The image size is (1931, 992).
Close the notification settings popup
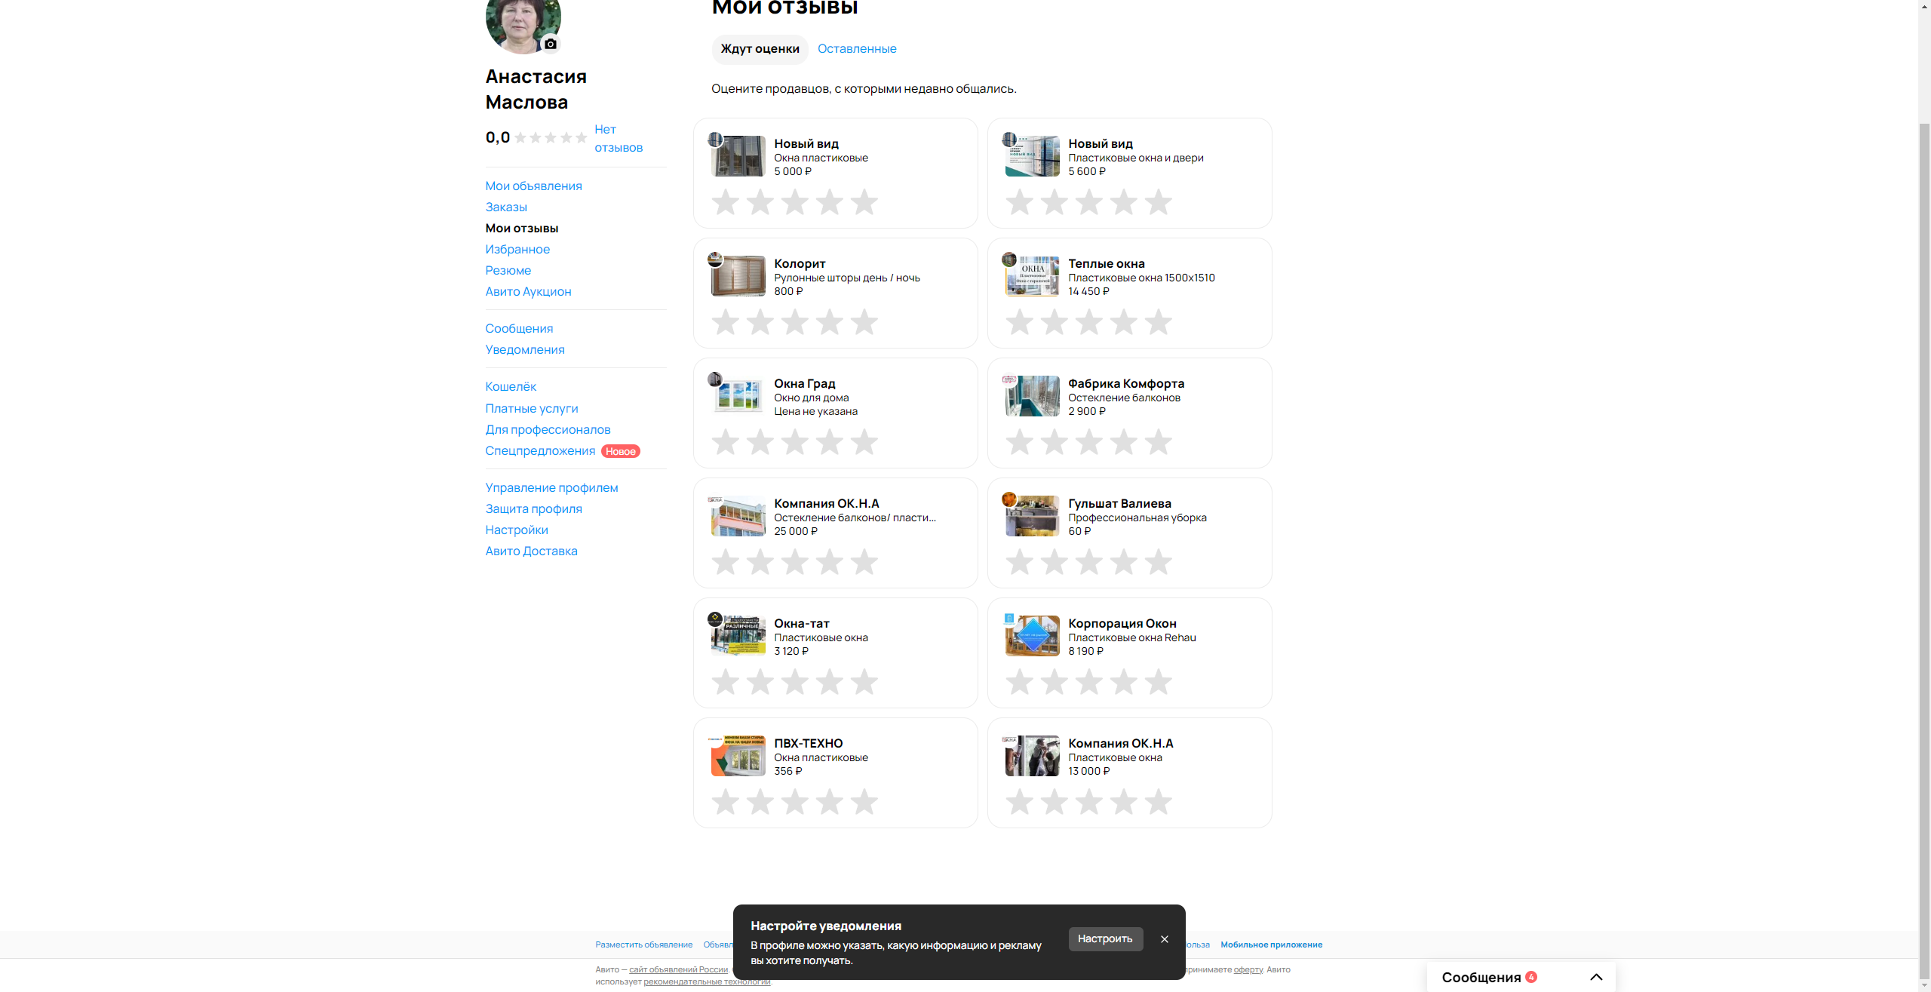click(x=1164, y=939)
